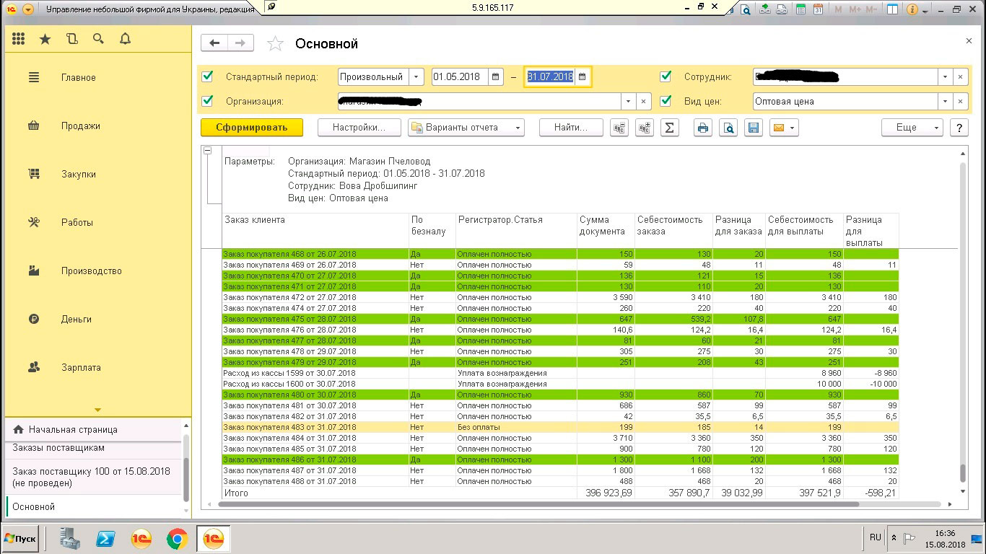Toggle off the Вид цен checkbox
This screenshot has height=554, width=986.
[x=666, y=101]
